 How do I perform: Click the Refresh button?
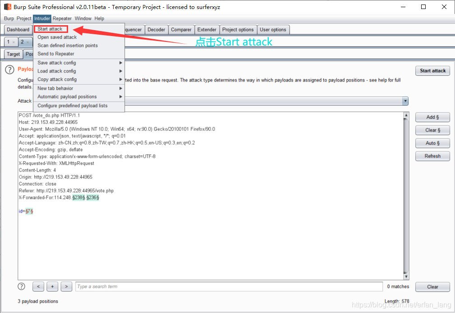click(432, 156)
